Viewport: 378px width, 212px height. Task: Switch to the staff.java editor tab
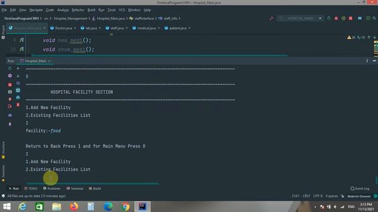117,28
